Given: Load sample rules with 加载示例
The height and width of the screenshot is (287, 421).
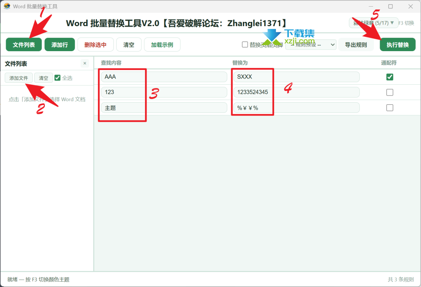Looking at the screenshot, I should click(162, 45).
